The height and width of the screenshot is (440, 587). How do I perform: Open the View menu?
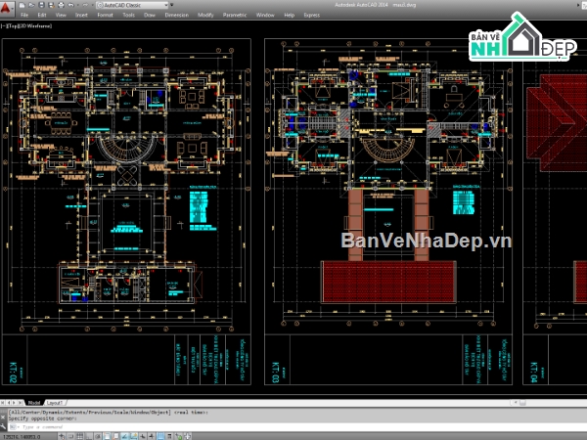point(61,15)
